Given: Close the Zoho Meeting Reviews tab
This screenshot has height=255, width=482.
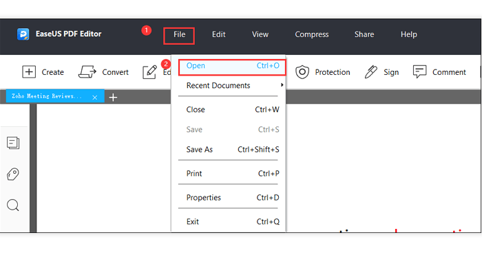Looking at the screenshot, I should (x=95, y=98).
